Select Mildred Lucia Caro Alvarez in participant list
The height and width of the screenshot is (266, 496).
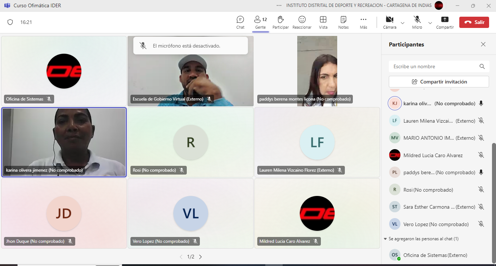coord(436,155)
